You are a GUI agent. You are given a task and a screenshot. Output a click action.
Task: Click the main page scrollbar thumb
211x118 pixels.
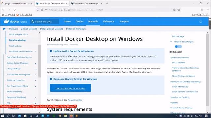pos(210,25)
